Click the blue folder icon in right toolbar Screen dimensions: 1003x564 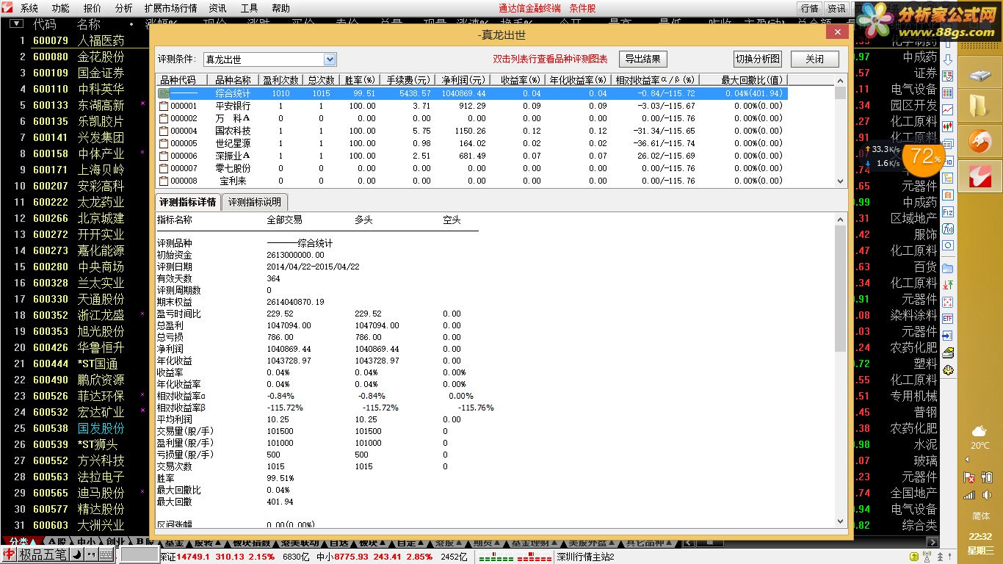pyautogui.click(x=948, y=268)
